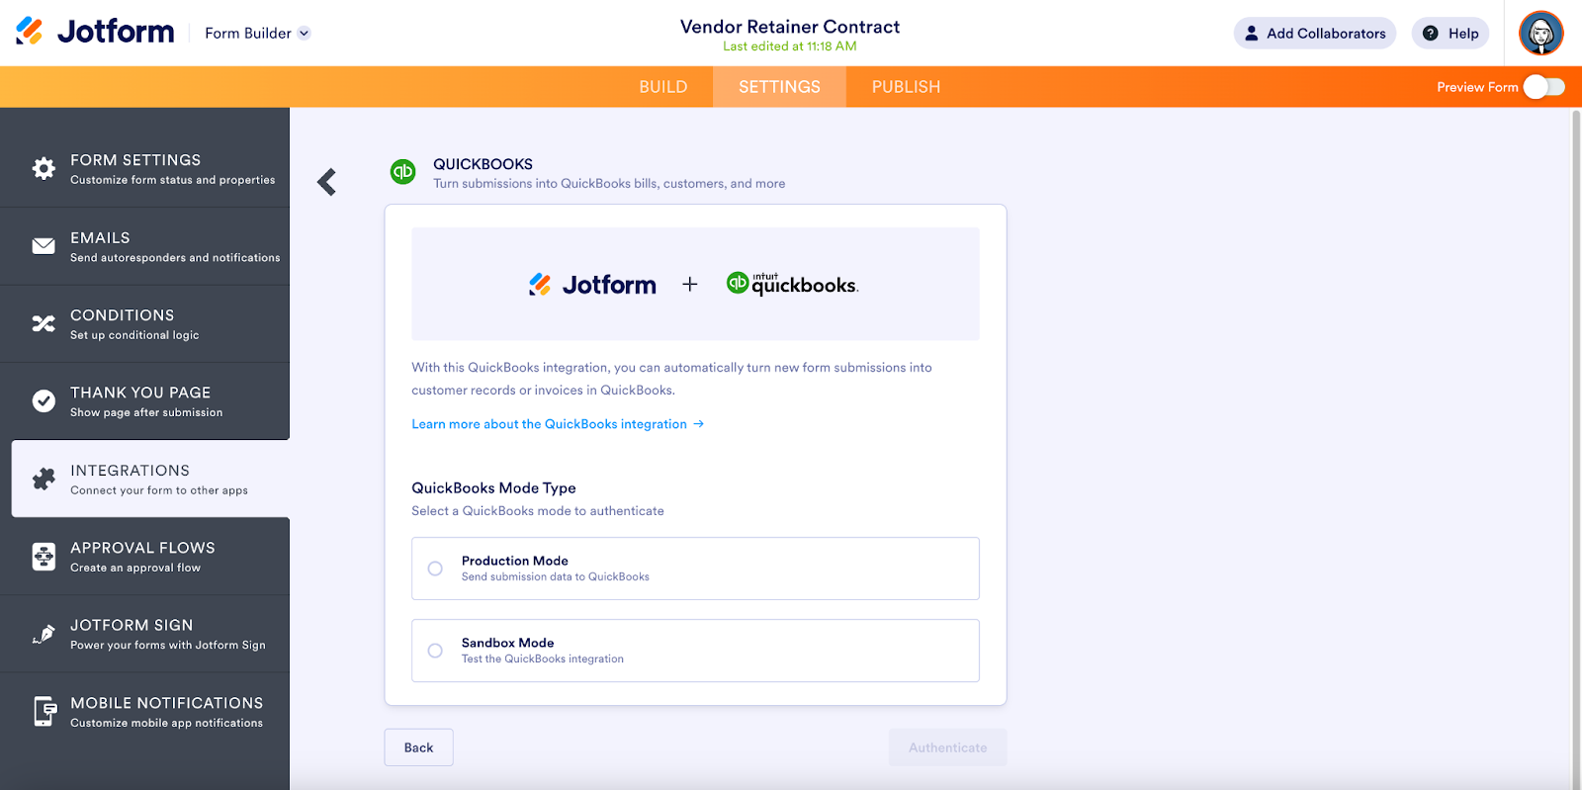Select Sandbox Mode radio button
This screenshot has width=1582, height=790.
tap(435, 651)
